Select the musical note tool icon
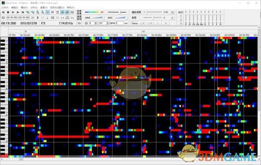This screenshot has width=261, height=165. pos(47,18)
